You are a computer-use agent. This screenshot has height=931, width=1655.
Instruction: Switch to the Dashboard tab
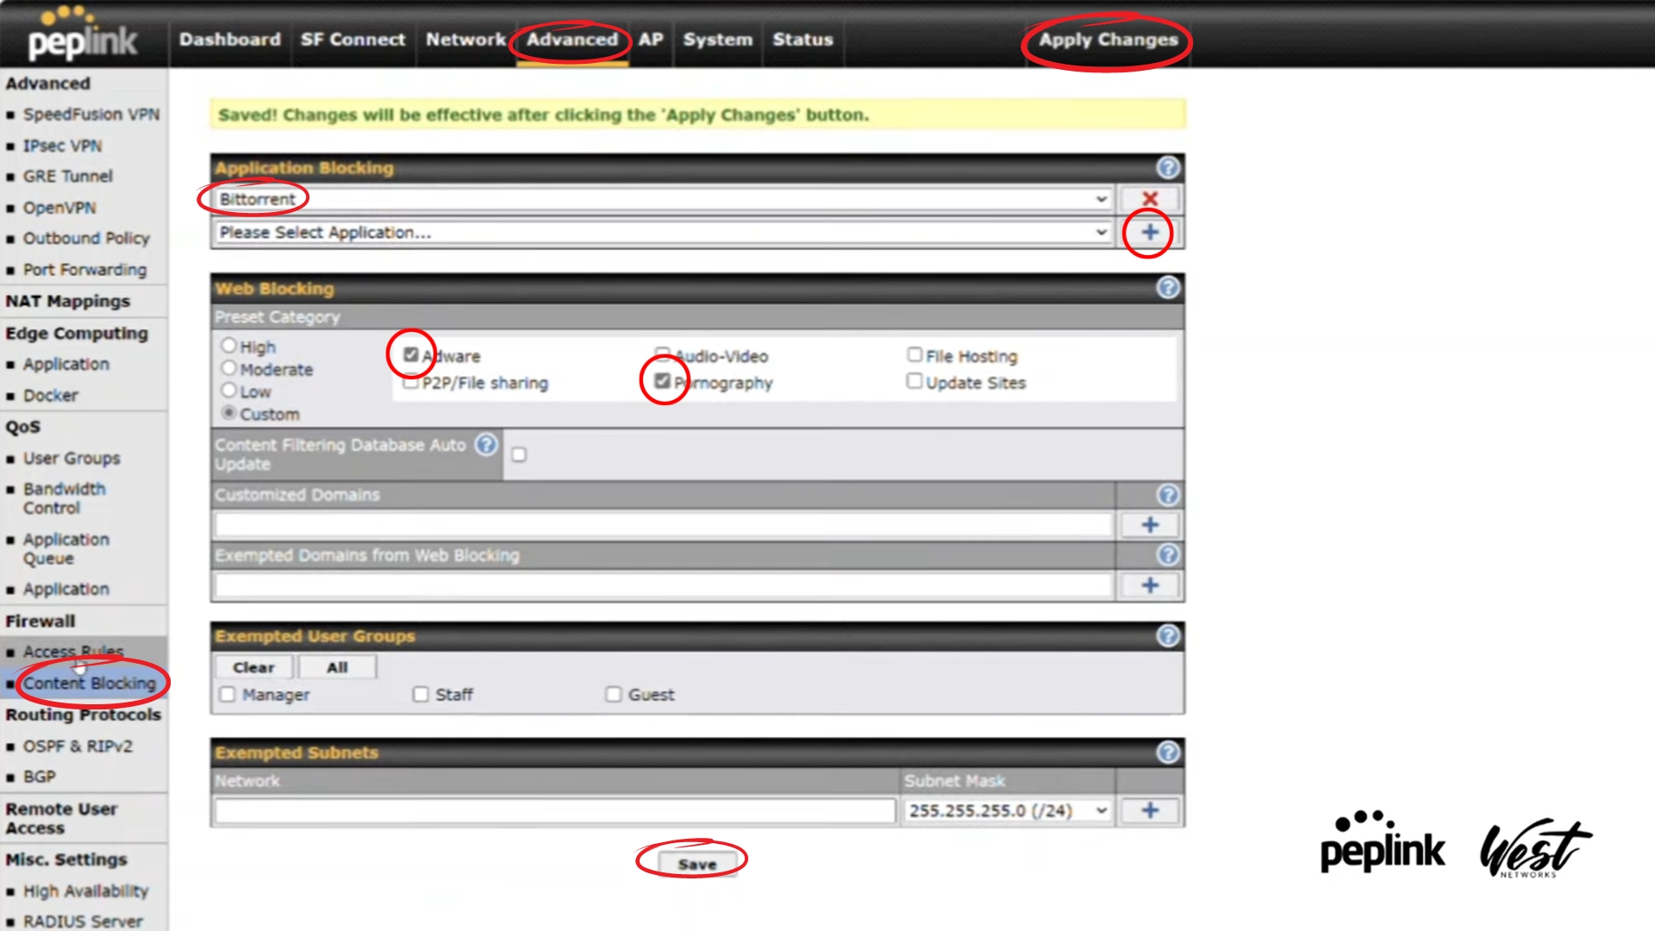(x=229, y=40)
